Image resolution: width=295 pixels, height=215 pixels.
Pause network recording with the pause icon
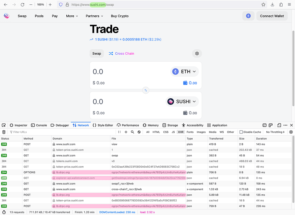pos(119,132)
